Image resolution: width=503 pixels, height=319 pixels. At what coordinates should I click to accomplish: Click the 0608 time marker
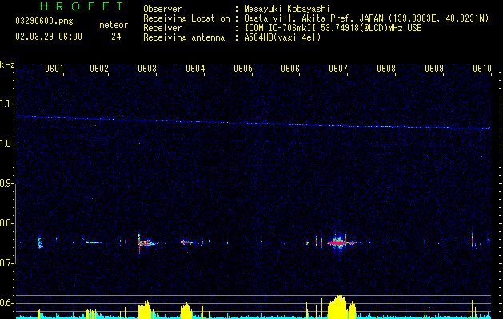pos(386,69)
